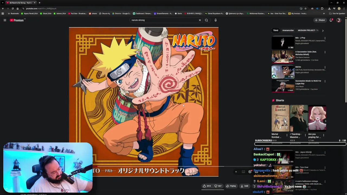Open Chrome three-dot menu

coord(343,8)
